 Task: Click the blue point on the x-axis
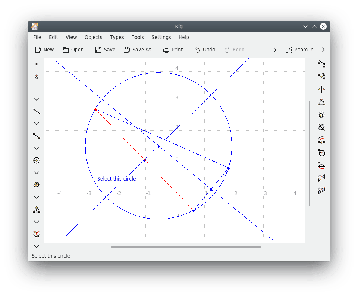[211, 190]
